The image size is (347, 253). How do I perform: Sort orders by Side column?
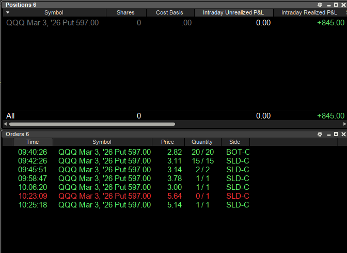coord(235,142)
